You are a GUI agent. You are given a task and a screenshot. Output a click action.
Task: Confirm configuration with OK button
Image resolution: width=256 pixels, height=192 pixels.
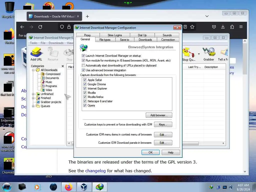point(150,152)
